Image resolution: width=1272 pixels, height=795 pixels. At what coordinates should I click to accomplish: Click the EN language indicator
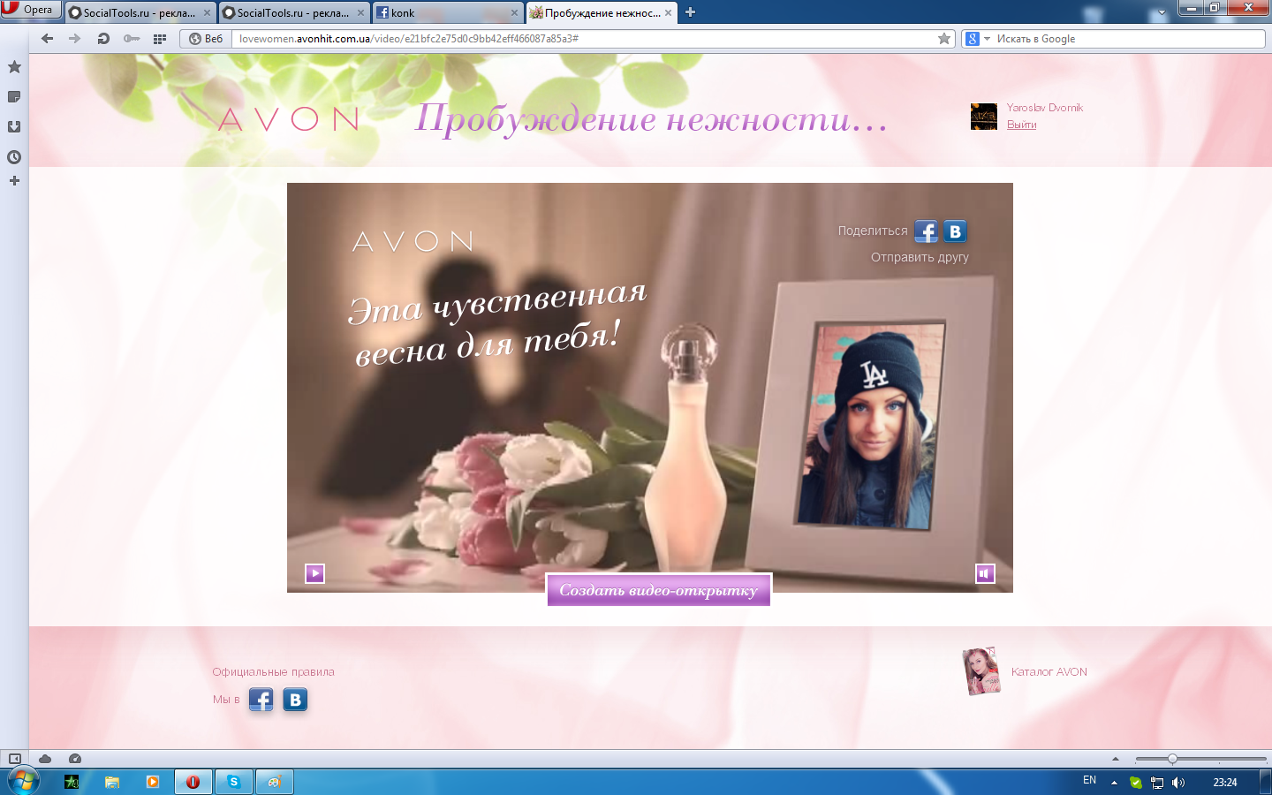tap(1089, 780)
